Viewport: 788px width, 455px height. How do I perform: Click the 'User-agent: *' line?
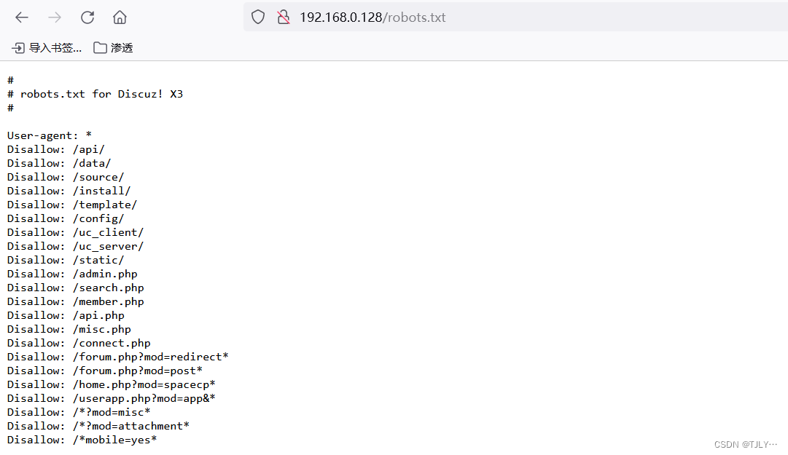coord(50,135)
